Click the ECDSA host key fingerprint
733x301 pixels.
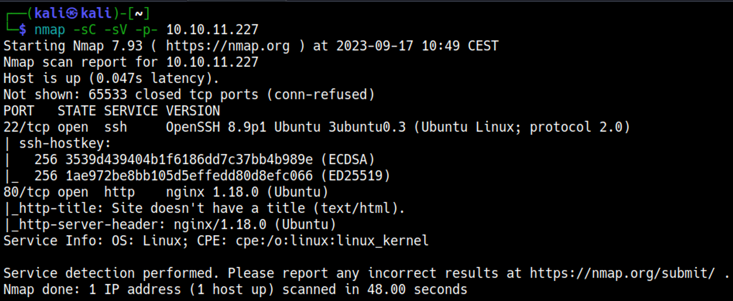[189, 160]
